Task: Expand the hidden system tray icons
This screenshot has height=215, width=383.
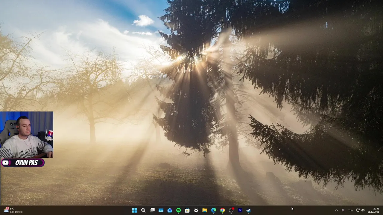Action: click(x=336, y=210)
